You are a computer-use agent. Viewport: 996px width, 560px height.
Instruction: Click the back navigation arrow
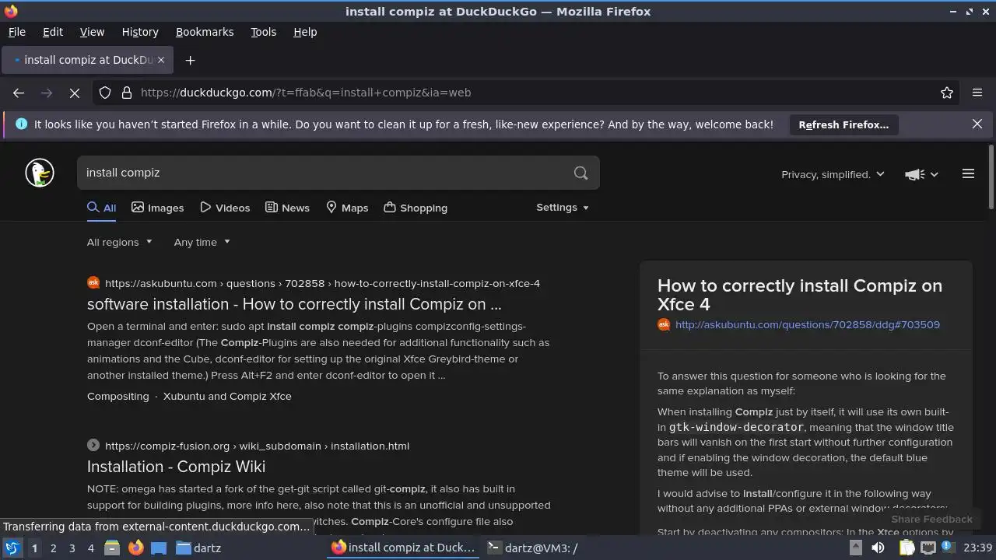tap(19, 93)
